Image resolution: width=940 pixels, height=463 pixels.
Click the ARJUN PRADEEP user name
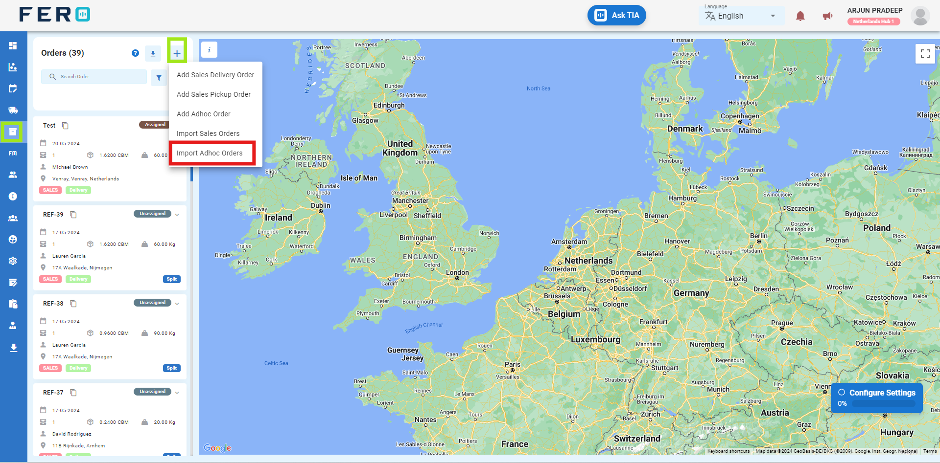point(875,10)
